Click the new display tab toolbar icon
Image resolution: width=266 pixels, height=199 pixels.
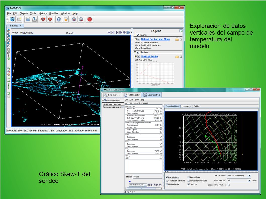coord(19,19)
